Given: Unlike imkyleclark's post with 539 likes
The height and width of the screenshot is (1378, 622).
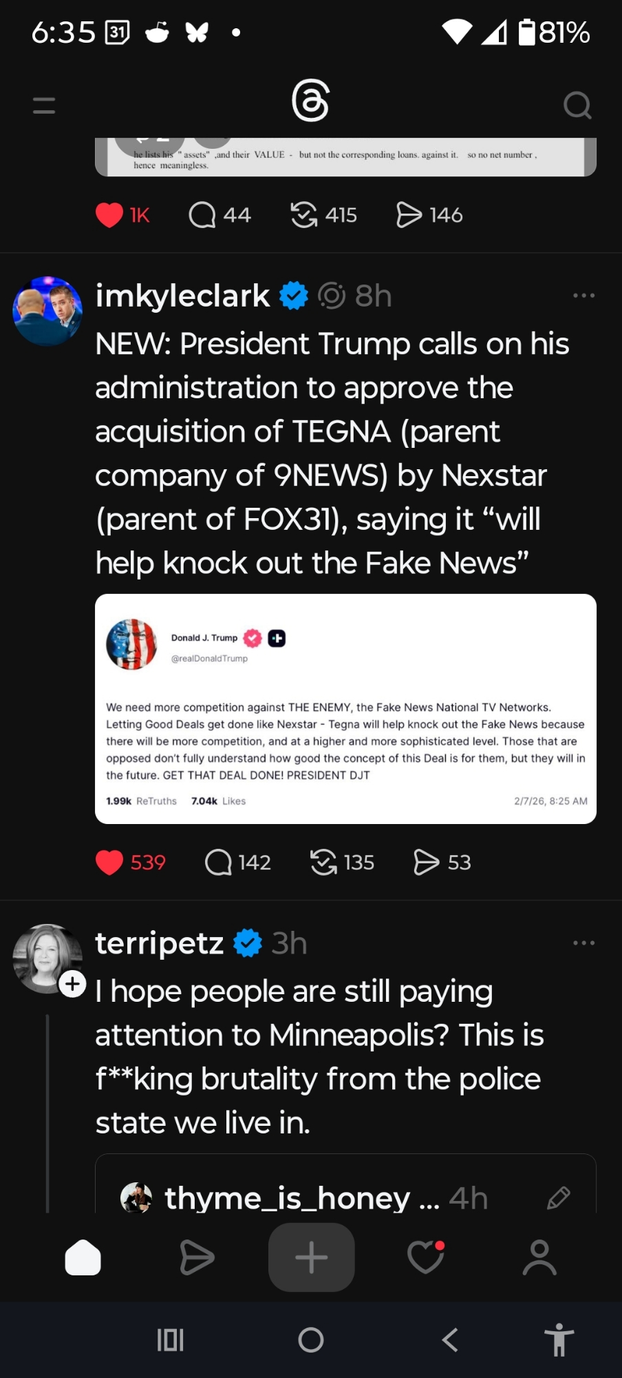Looking at the screenshot, I should pos(109,862).
